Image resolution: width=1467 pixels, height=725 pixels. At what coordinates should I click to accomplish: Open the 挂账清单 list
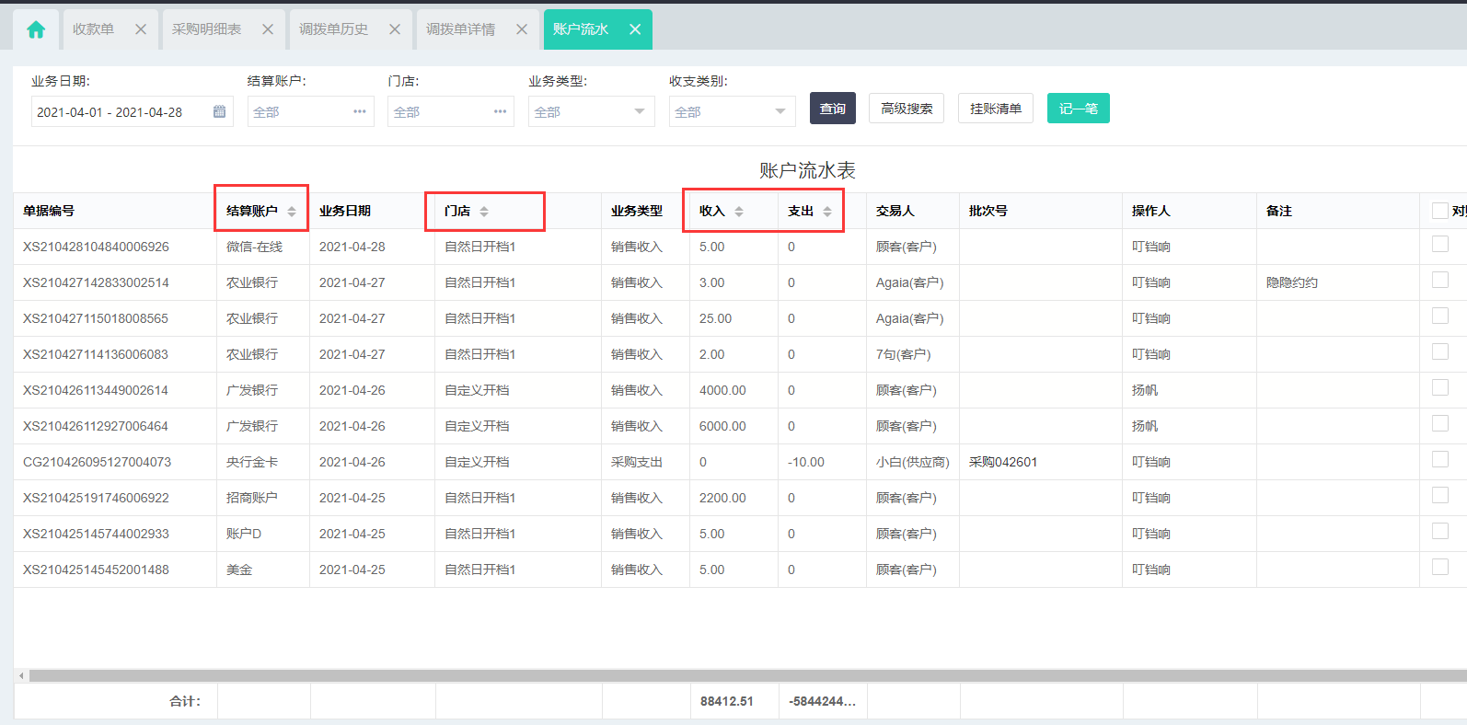pyautogui.click(x=996, y=109)
